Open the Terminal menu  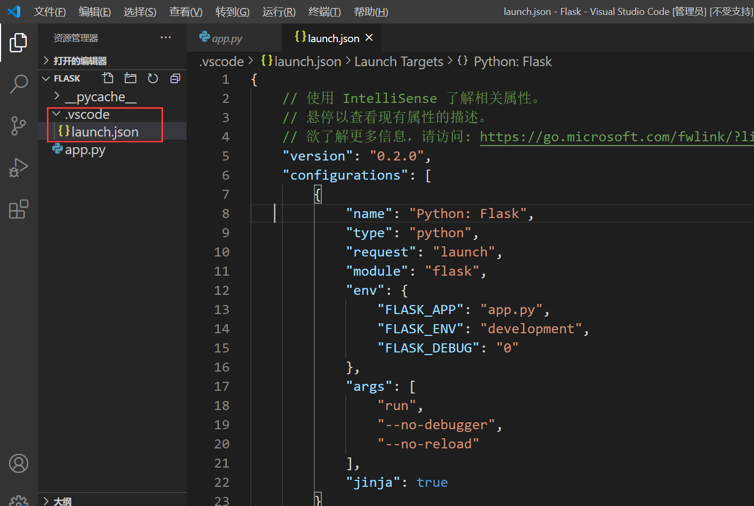coord(325,12)
